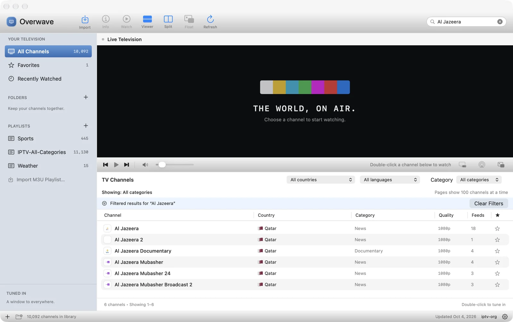Viewport: 513px width, 322px height.
Task: Click the search field
Action: click(x=466, y=22)
